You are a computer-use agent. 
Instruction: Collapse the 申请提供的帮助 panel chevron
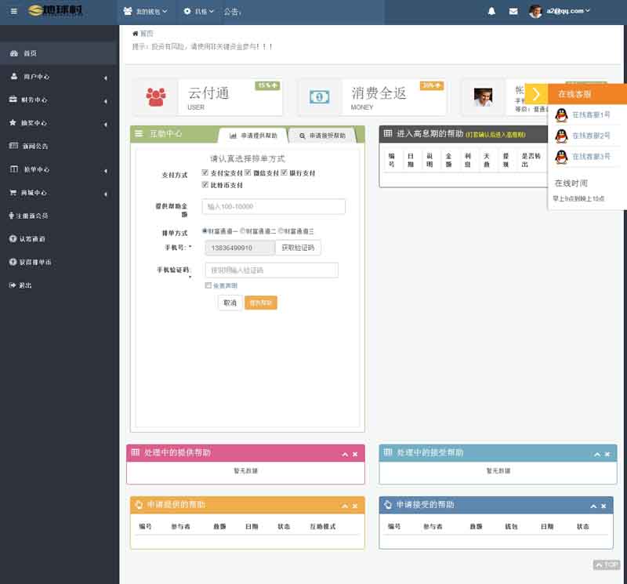(x=345, y=506)
